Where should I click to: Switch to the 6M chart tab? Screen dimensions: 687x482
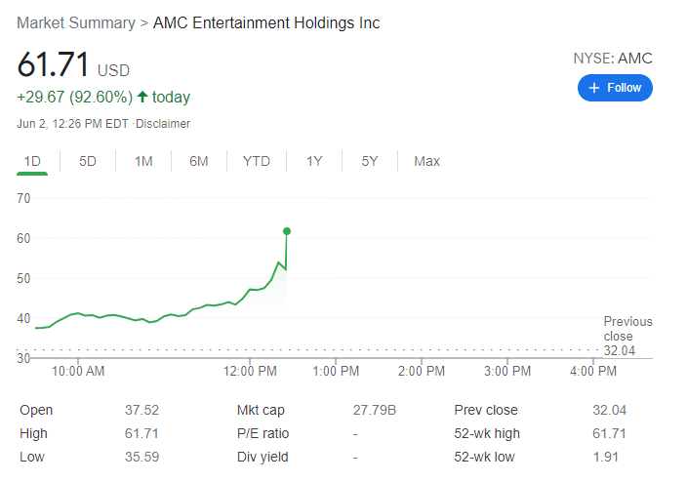(x=199, y=161)
